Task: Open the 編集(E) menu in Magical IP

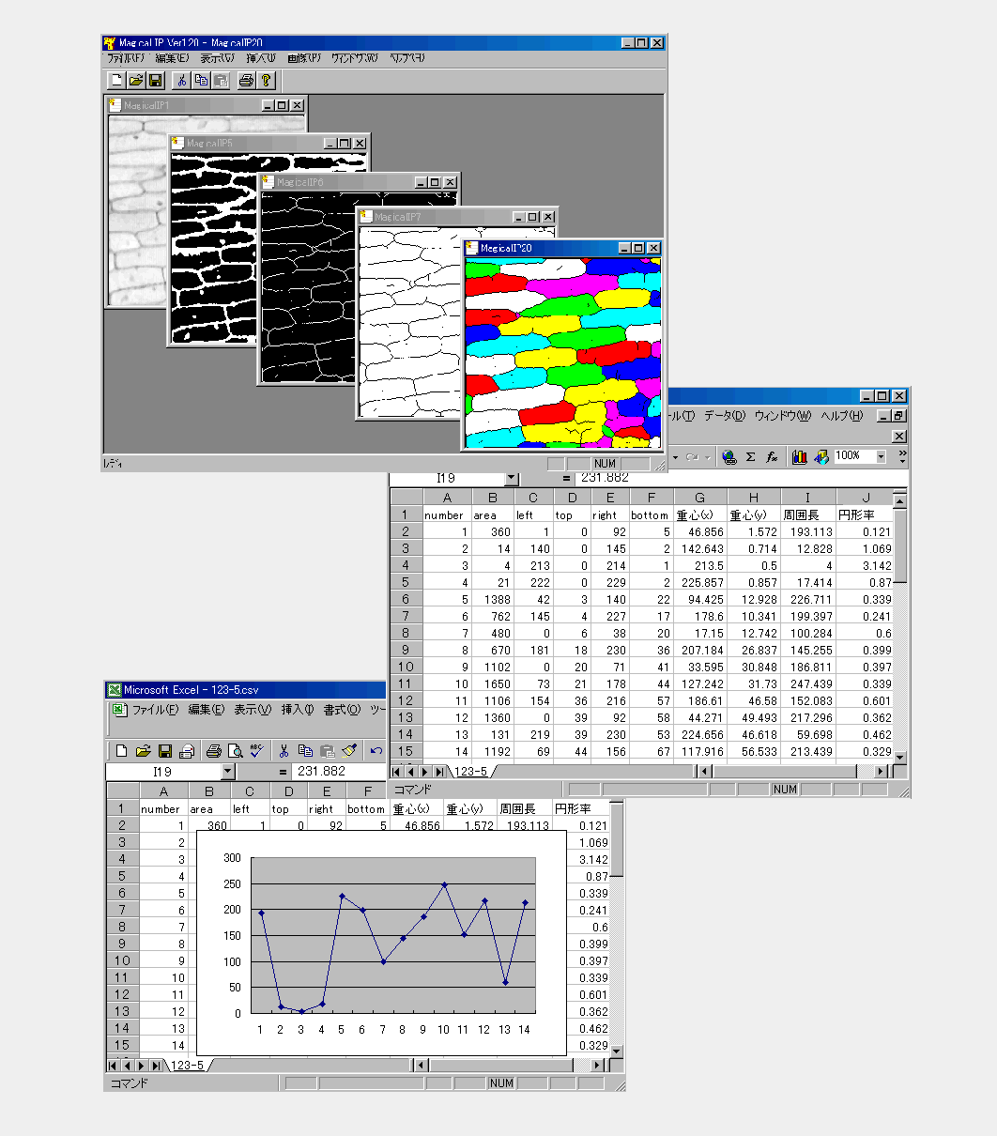Action: pyautogui.click(x=172, y=58)
